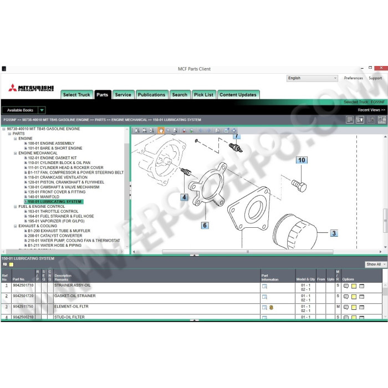
Task: Switch to the Select Truck tab
Action: 76,95
